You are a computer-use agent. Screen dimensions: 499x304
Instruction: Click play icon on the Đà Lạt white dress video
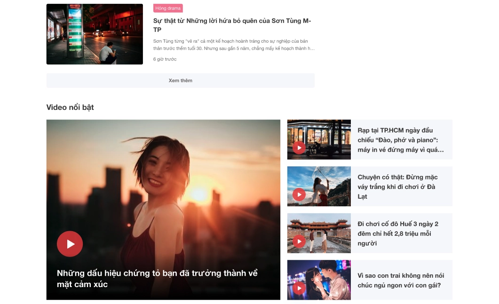pos(299,195)
